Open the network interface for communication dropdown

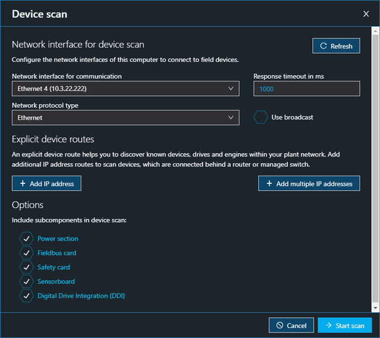(125, 89)
